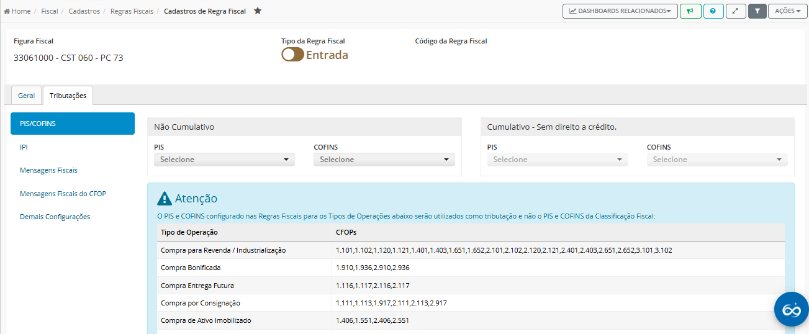Mark page as favorite with star icon
Screen dimensions: 809x334
pos(258,11)
